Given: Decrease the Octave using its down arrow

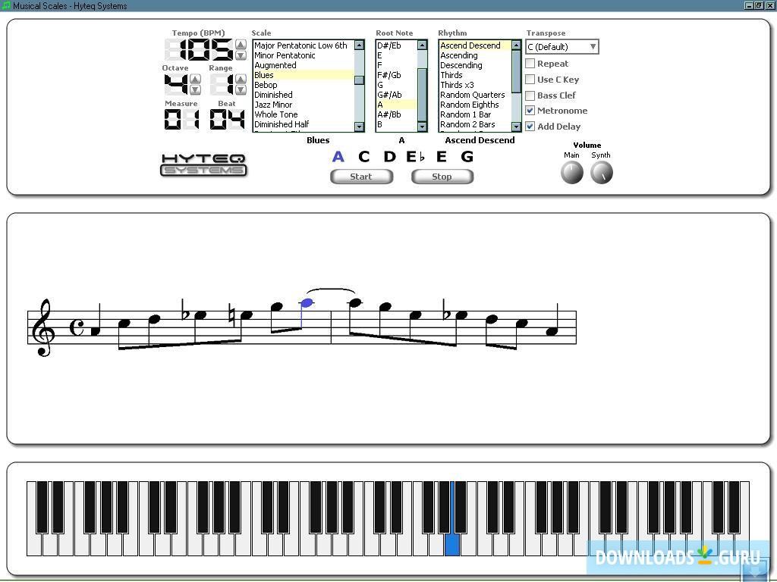Looking at the screenshot, I should 194,89.
